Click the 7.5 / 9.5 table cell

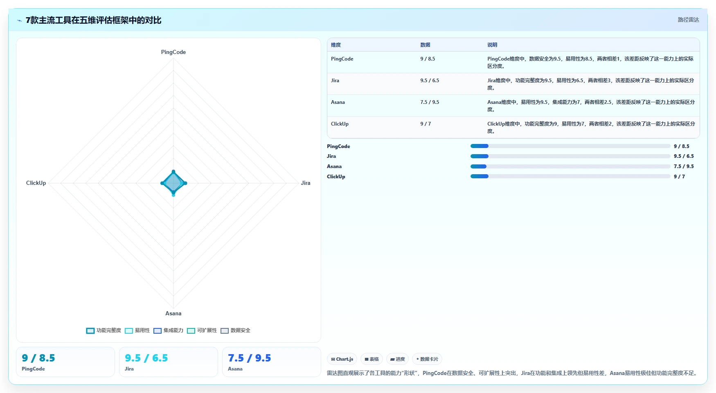[430, 102]
